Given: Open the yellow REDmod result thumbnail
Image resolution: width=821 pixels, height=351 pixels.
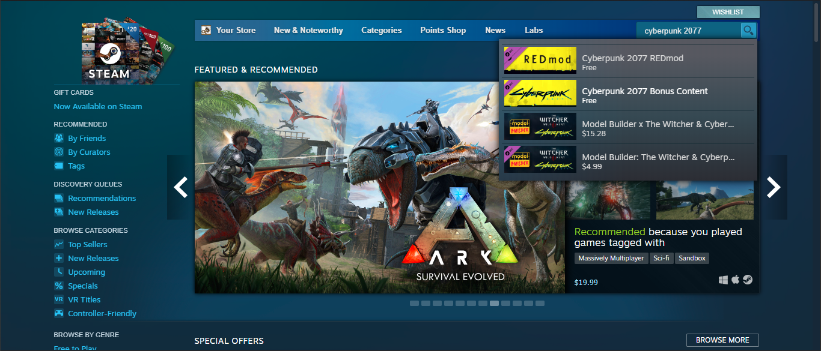Looking at the screenshot, I should 540,61.
